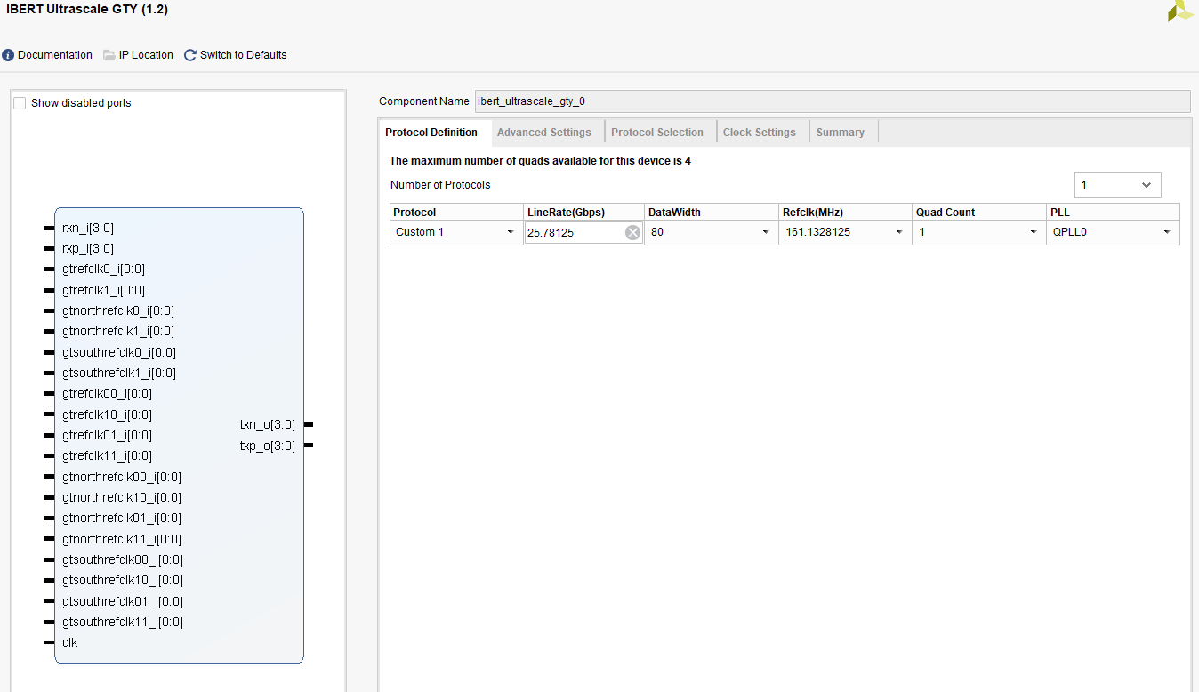The image size is (1199, 692).
Task: Select the gtsouthrefclk10_i[0:0] port
Action: [123, 581]
